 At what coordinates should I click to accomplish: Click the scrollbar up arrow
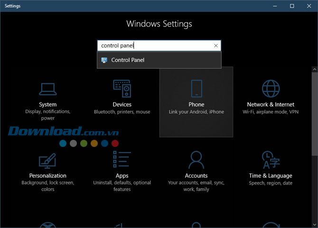315,69
